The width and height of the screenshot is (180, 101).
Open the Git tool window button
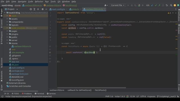pos(7,93)
